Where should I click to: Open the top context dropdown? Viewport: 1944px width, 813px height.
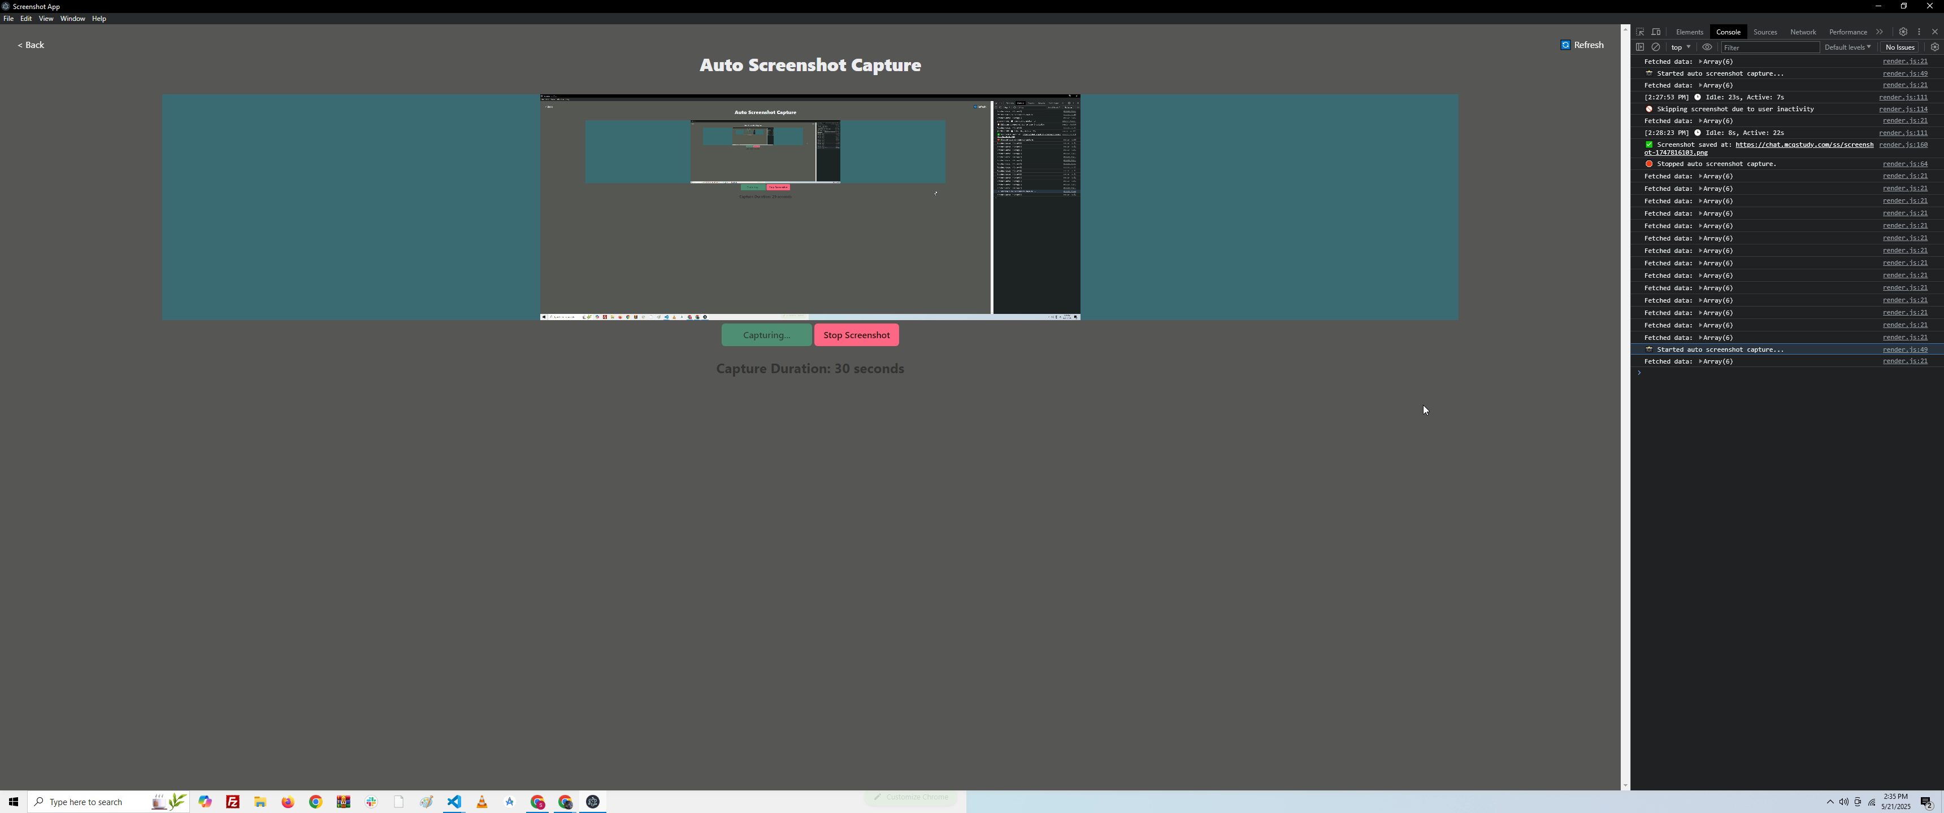pyautogui.click(x=1681, y=47)
